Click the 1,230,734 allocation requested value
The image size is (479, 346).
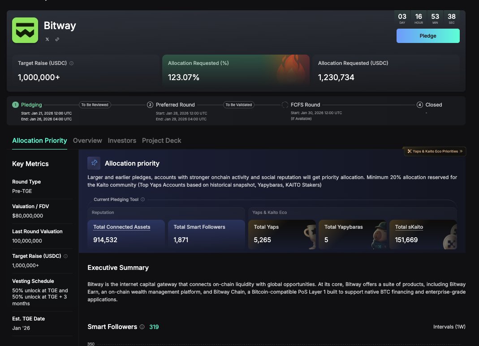(x=336, y=77)
